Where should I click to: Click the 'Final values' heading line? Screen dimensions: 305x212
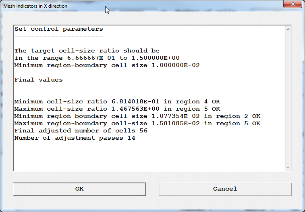tap(39, 80)
